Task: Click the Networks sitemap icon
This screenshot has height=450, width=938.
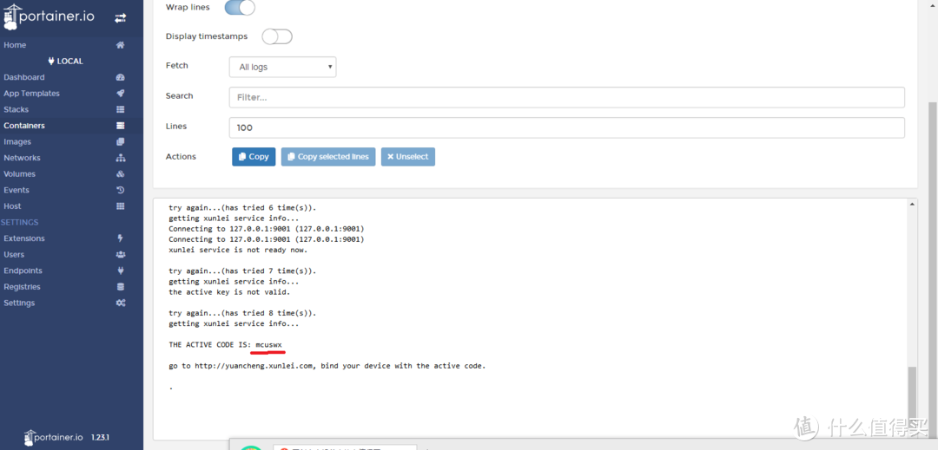Action: pyautogui.click(x=120, y=158)
